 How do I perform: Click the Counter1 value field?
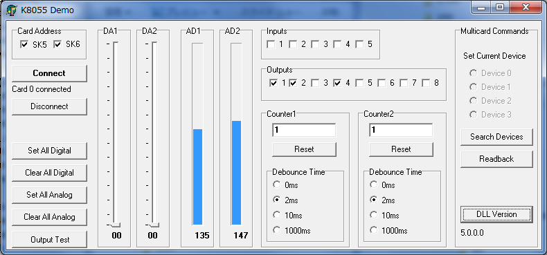pos(304,130)
